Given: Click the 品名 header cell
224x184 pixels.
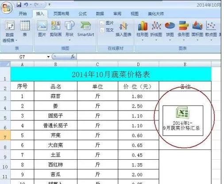Looking at the screenshot, I should (56, 86).
